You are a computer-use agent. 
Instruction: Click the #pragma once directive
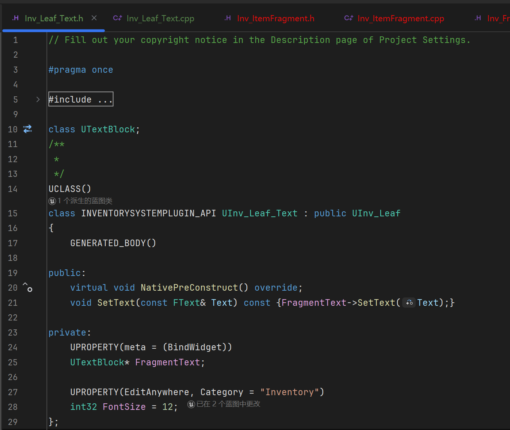coord(81,70)
